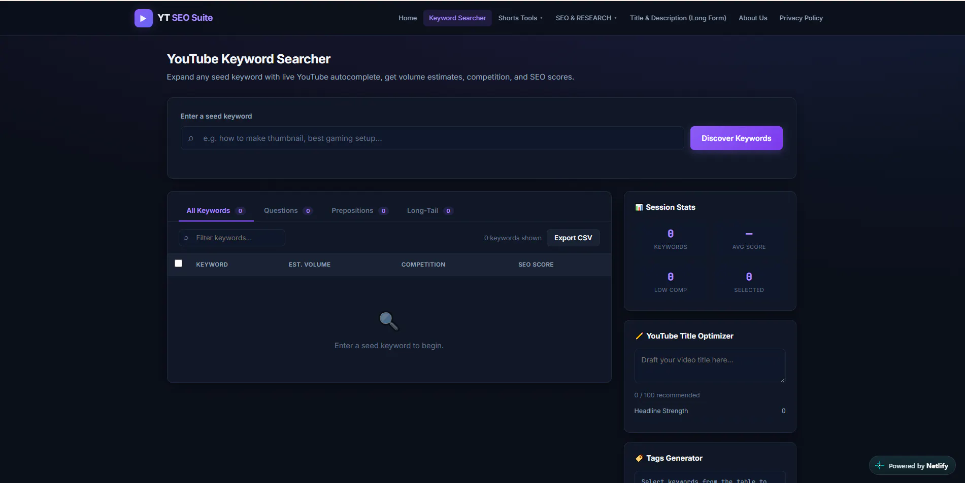Click the AVG SCORE stat
This screenshot has height=483, width=965.
point(749,239)
